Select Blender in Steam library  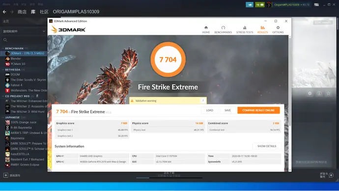click(24, 58)
